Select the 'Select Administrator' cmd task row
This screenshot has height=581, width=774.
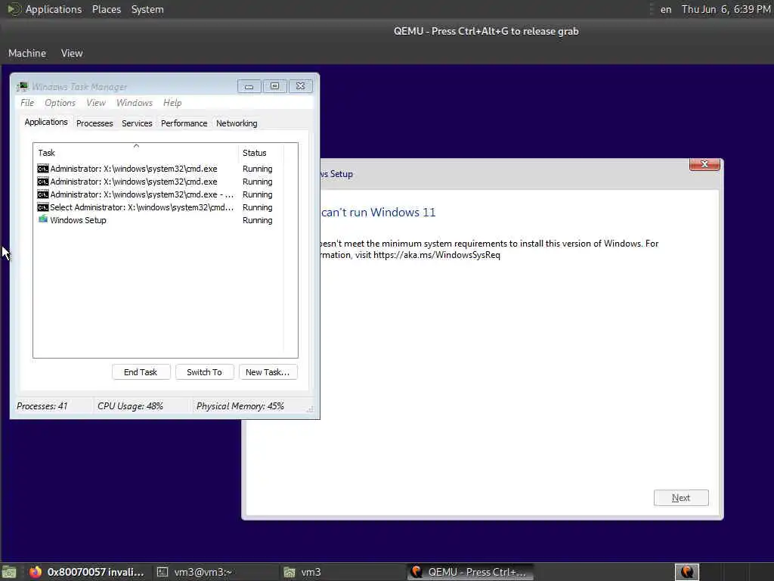pyautogui.click(x=159, y=207)
